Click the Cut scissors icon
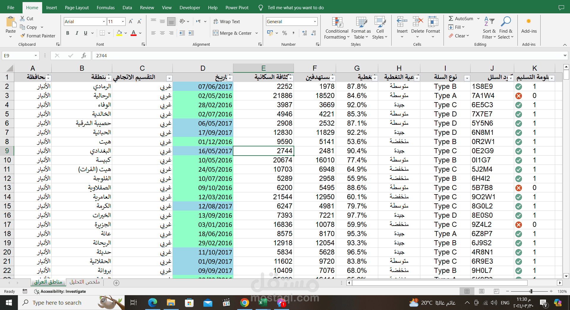The height and width of the screenshot is (310, 570). tap(23, 19)
